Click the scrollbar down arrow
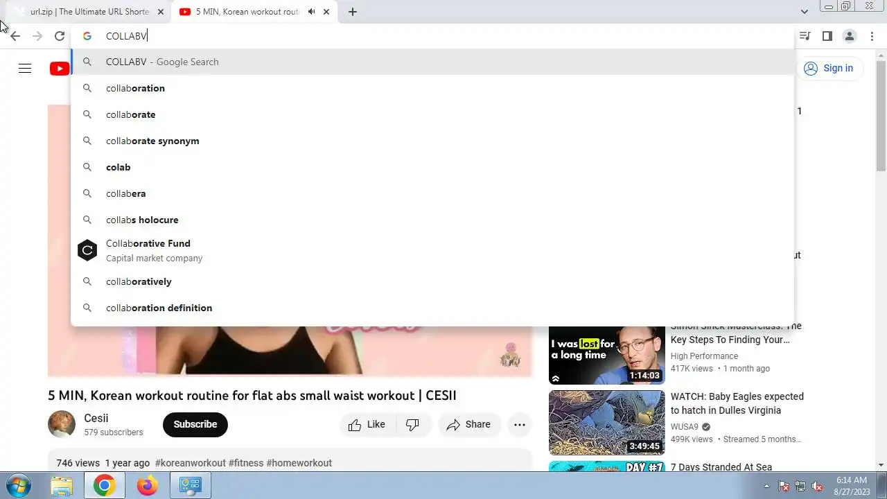The width and height of the screenshot is (887, 499). pyautogui.click(x=881, y=465)
